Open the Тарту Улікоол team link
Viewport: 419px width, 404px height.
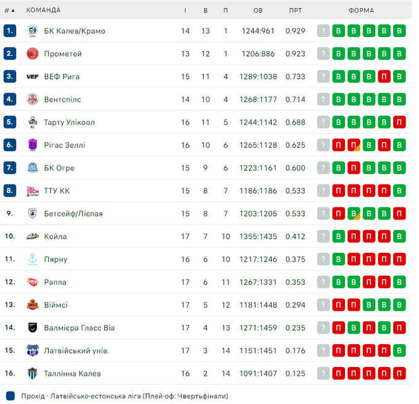point(69,122)
